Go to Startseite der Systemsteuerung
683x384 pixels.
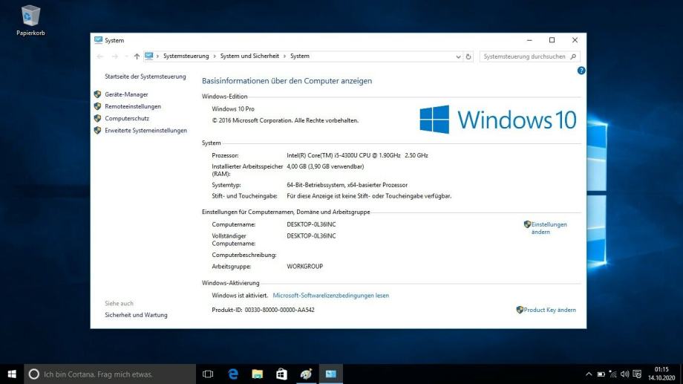coord(145,77)
